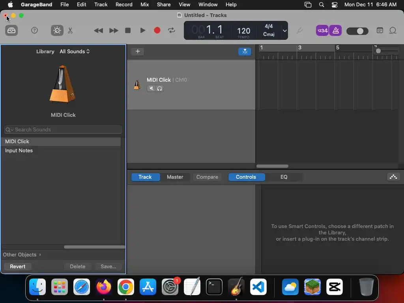This screenshot has width=404, height=303.
Task: Click the Library horizontal scrollbar
Action: pos(94,247)
